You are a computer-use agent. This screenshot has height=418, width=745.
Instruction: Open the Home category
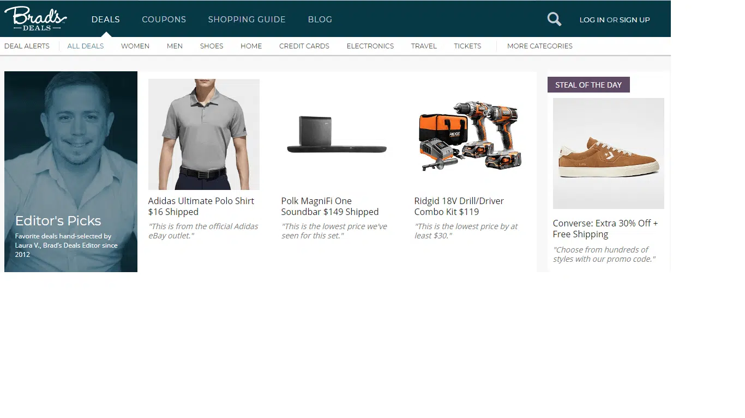[251, 46]
